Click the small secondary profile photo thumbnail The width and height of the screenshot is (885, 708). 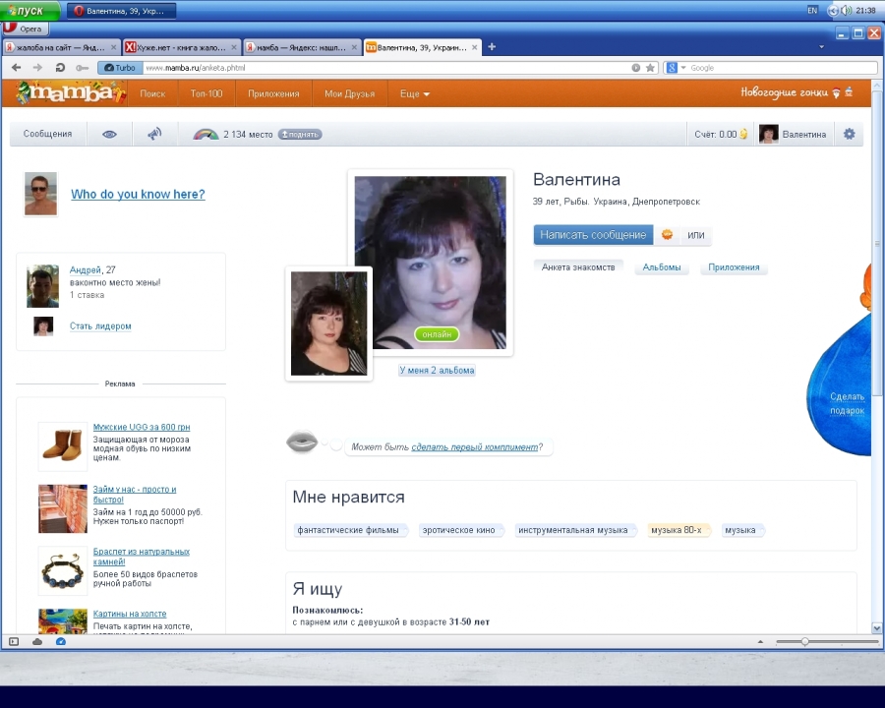coord(328,324)
